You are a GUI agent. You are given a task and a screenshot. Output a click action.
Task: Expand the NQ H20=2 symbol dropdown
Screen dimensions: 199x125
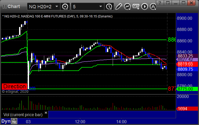point(57,6)
